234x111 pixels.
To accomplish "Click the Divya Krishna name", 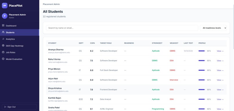I will [55, 88].
